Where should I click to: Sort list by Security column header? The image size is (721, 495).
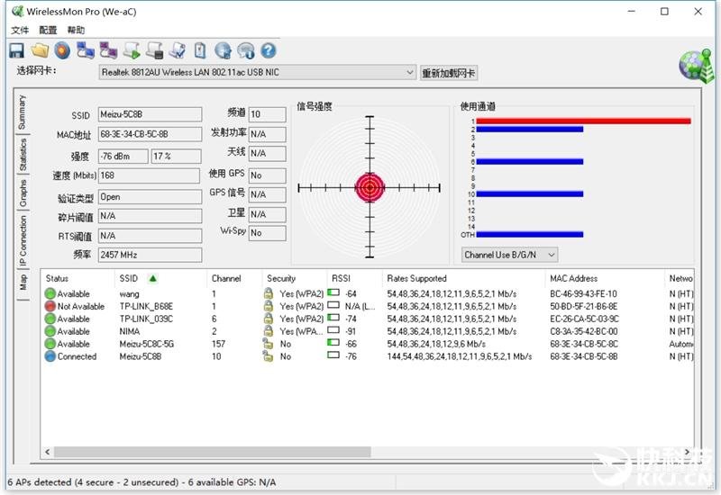(281, 278)
